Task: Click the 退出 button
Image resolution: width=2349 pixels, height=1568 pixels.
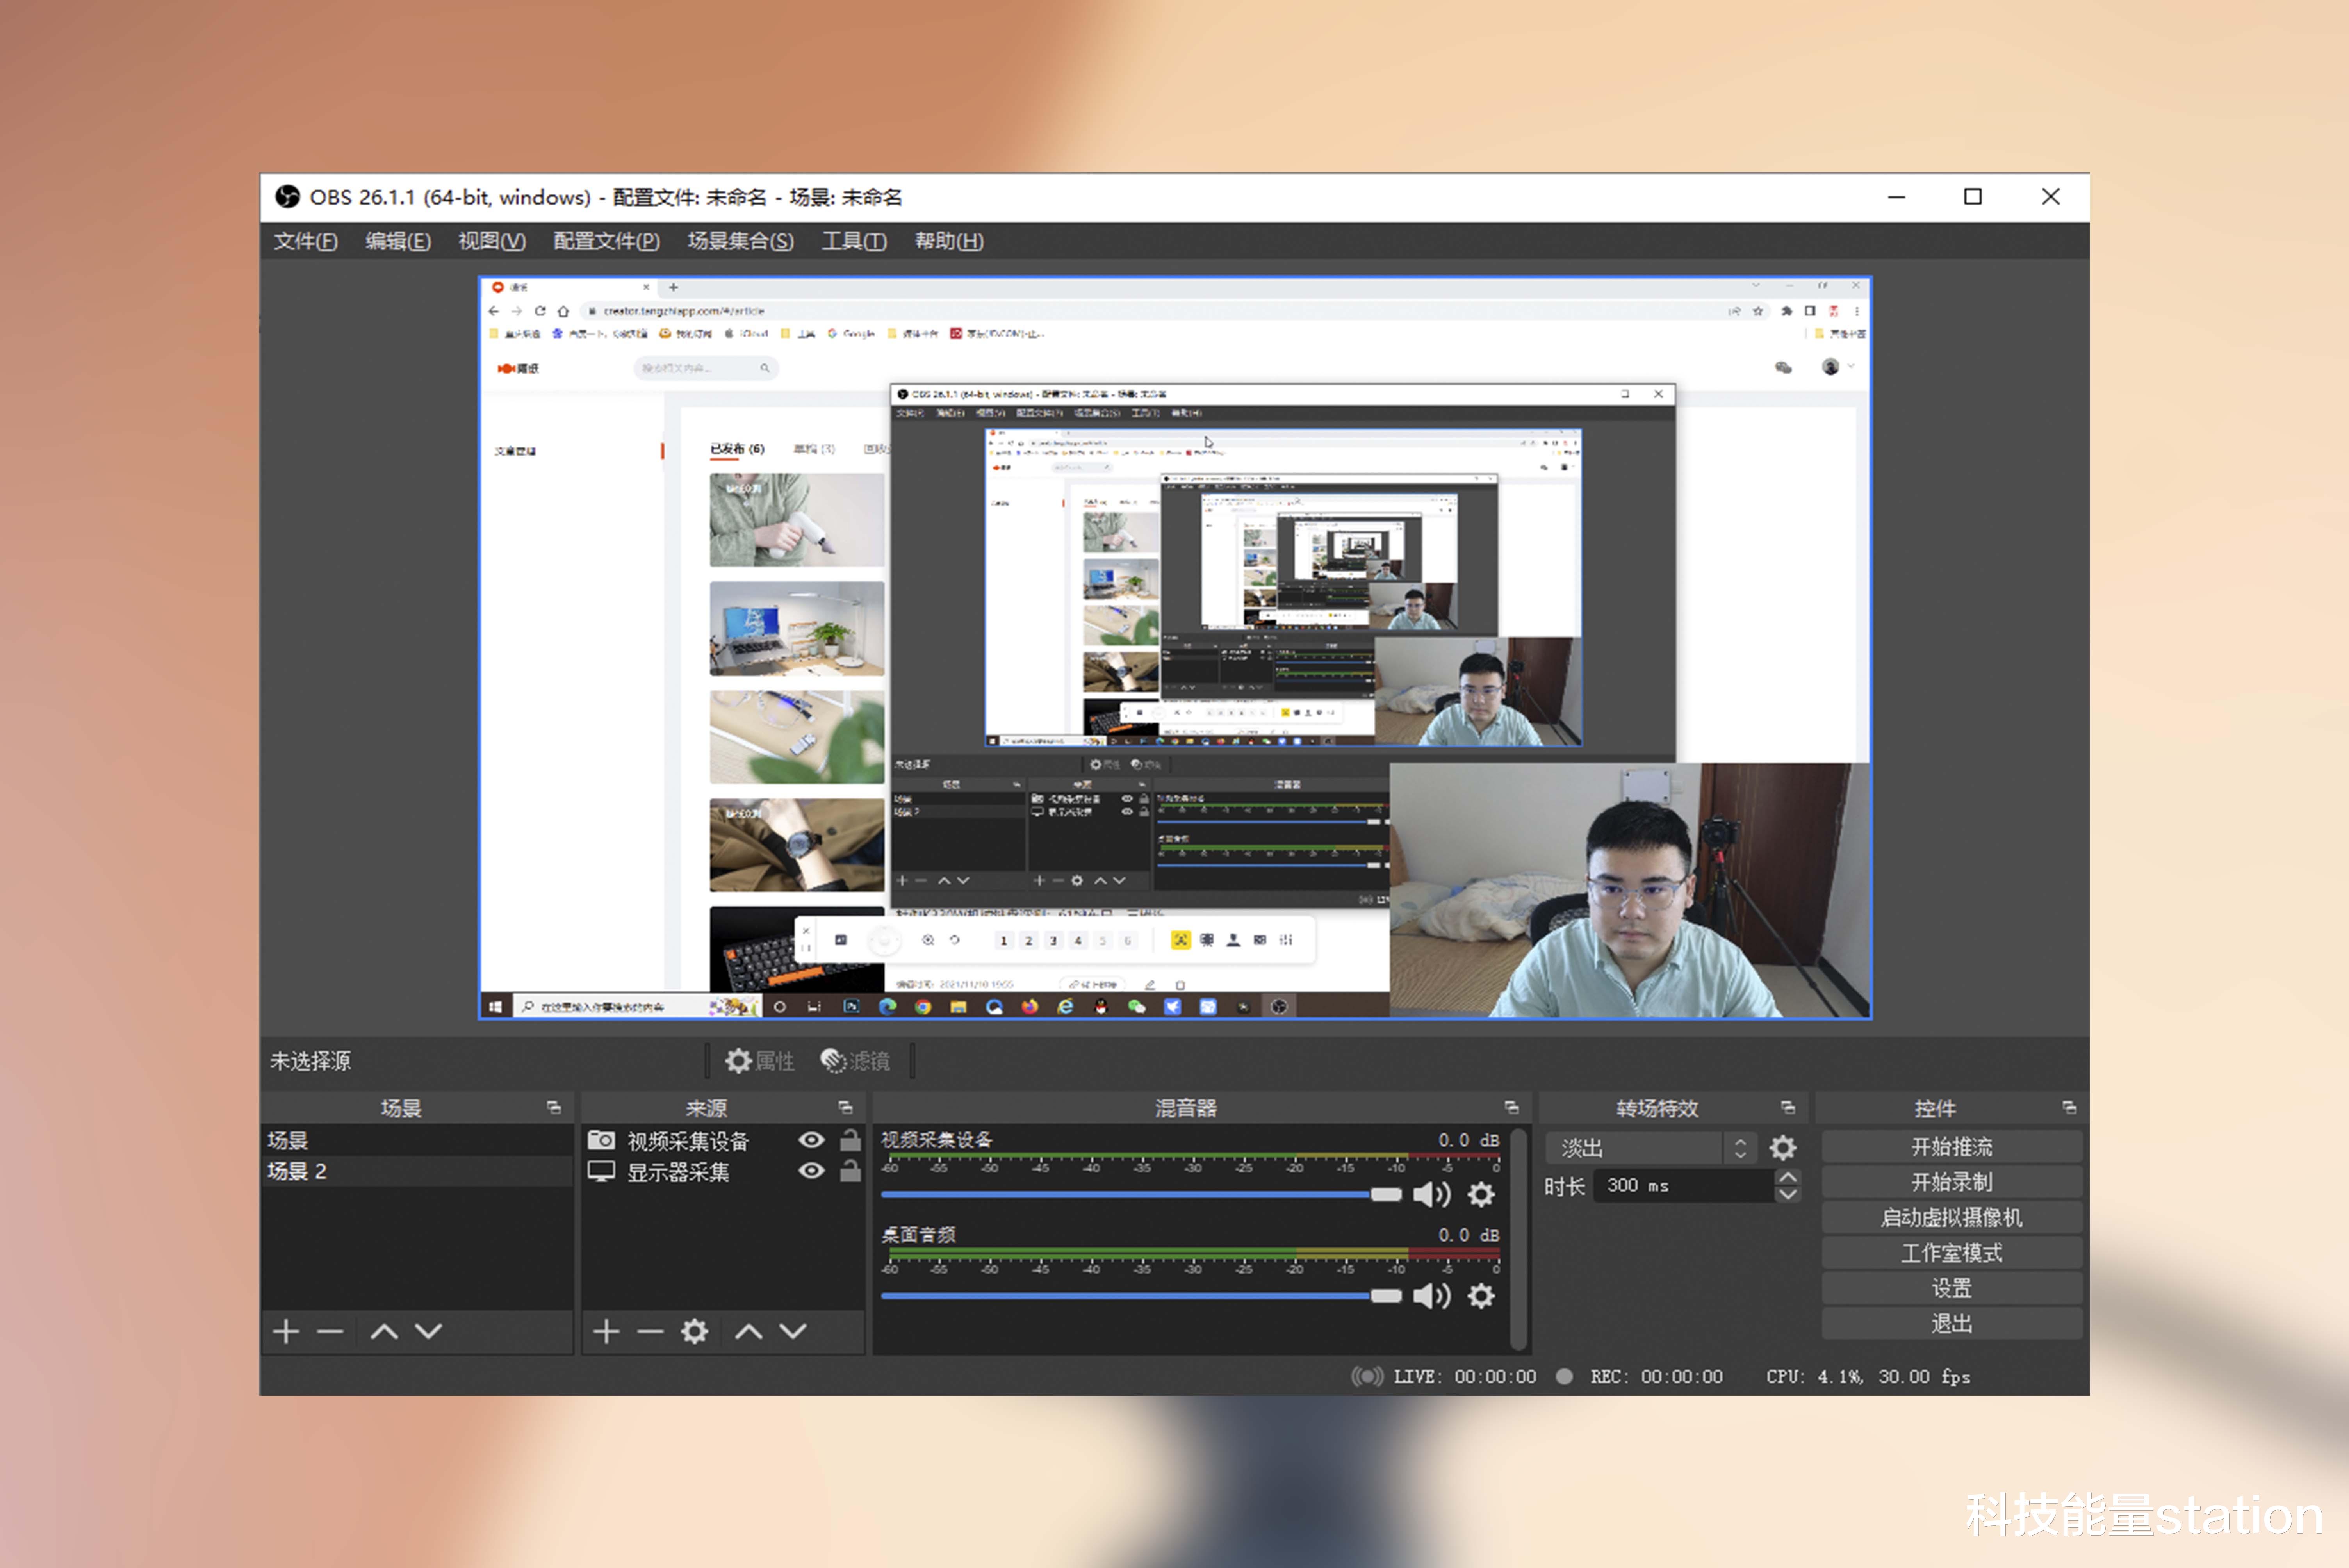Action: [x=1952, y=1324]
